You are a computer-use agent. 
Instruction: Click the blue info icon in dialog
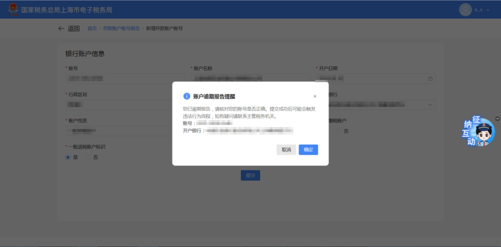[186, 96]
